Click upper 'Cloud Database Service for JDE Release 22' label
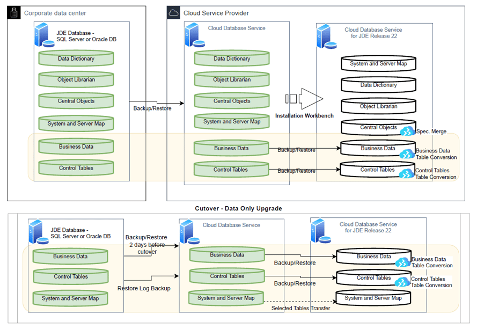This screenshot has height=329, width=477. click(373, 33)
